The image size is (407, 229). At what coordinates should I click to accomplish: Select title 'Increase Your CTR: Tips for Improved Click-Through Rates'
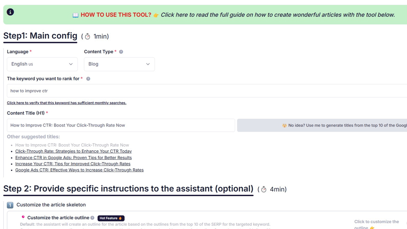click(73, 164)
